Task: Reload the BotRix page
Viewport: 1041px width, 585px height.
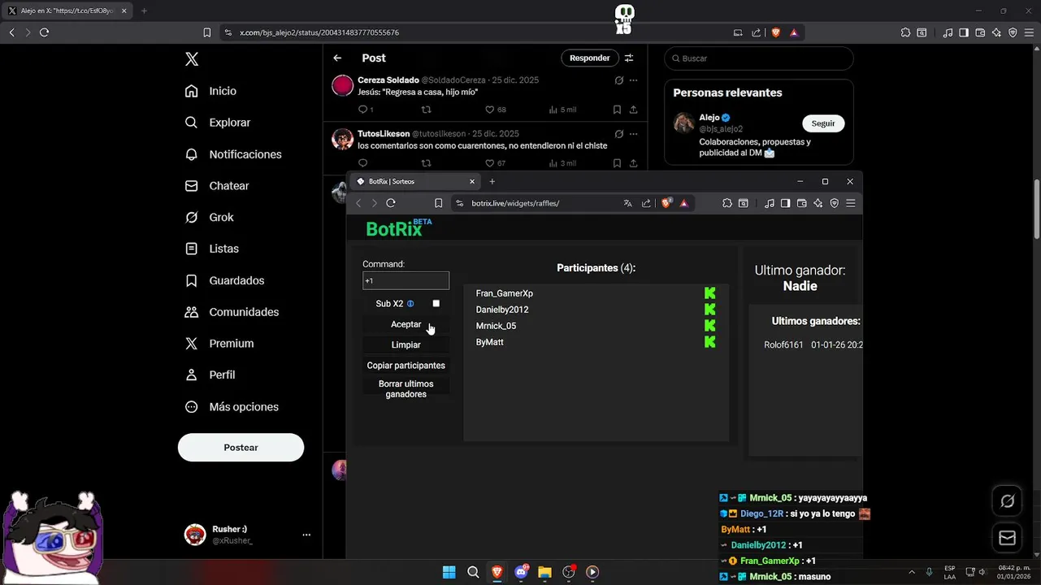Action: pos(391,203)
